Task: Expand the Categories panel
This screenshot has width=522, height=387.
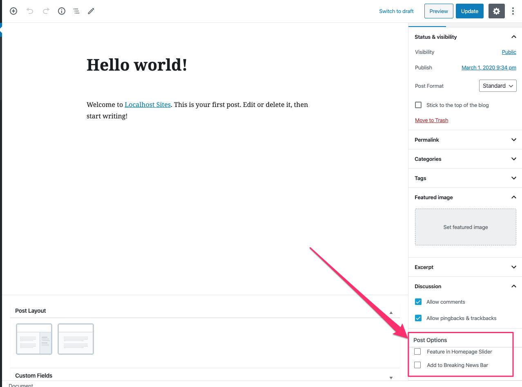Action: click(465, 159)
